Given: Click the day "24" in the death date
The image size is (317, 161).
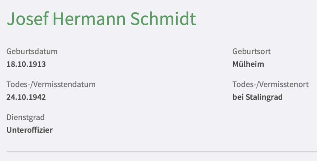Looking at the screenshot, I should tap(11, 97).
